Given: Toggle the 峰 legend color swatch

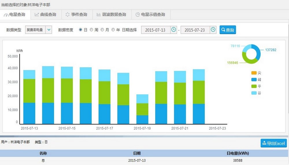Looking at the screenshot, I should click(x=254, y=80).
